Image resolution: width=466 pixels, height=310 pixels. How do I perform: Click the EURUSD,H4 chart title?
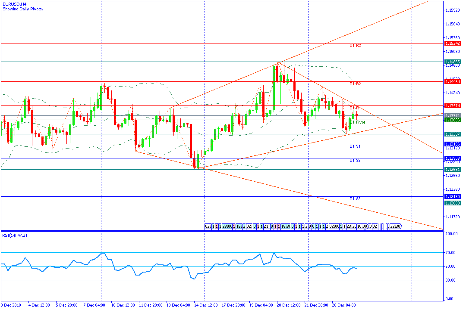pyautogui.click(x=14, y=3)
